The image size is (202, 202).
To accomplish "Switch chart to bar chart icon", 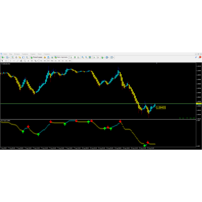I will [71, 57].
